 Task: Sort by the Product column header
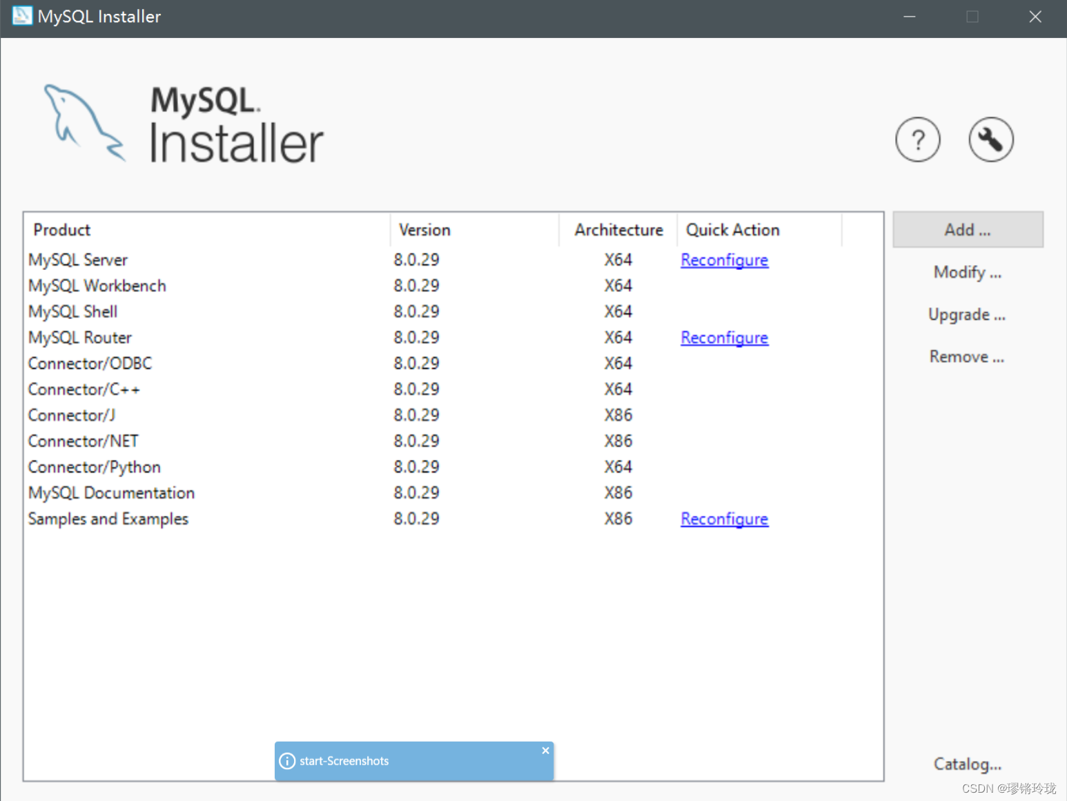(207, 230)
